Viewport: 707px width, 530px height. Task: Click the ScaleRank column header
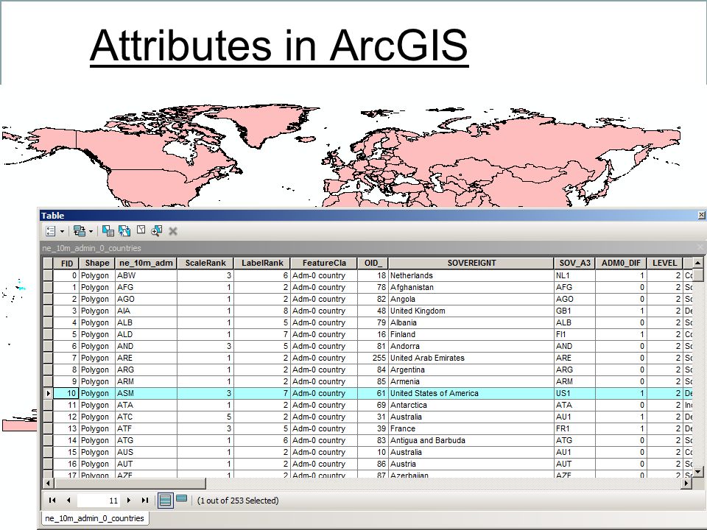coord(205,264)
